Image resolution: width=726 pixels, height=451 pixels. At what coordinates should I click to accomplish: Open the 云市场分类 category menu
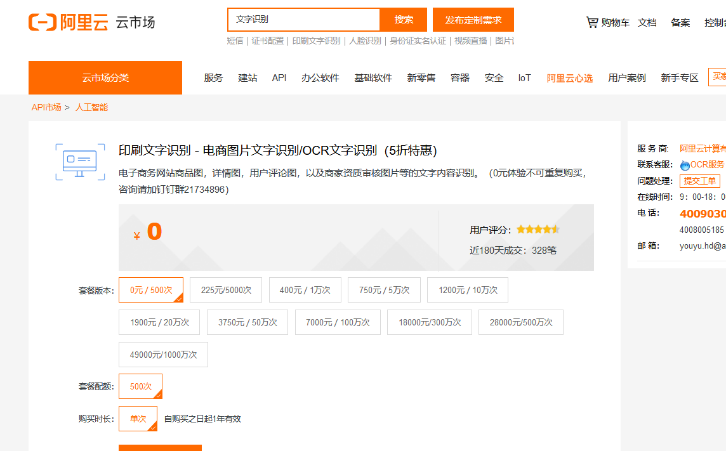coord(105,78)
